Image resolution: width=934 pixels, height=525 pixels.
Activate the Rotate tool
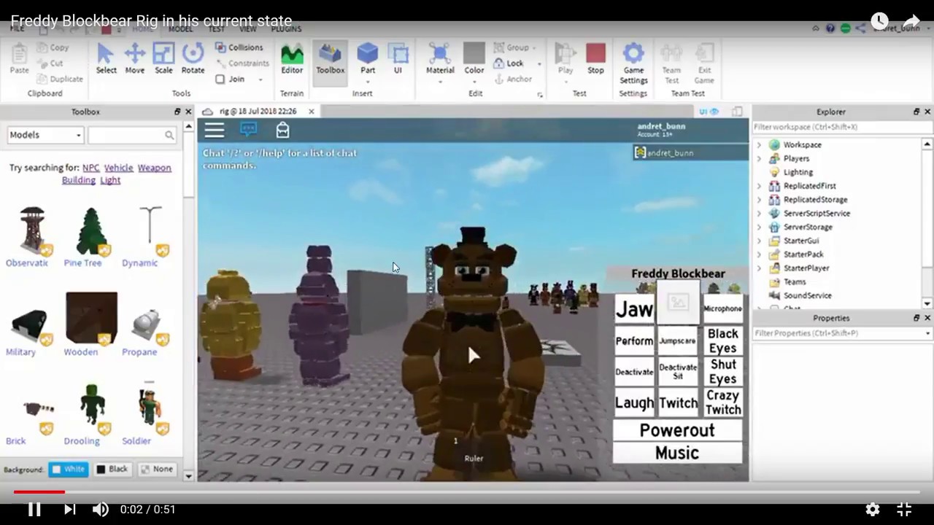pyautogui.click(x=193, y=58)
